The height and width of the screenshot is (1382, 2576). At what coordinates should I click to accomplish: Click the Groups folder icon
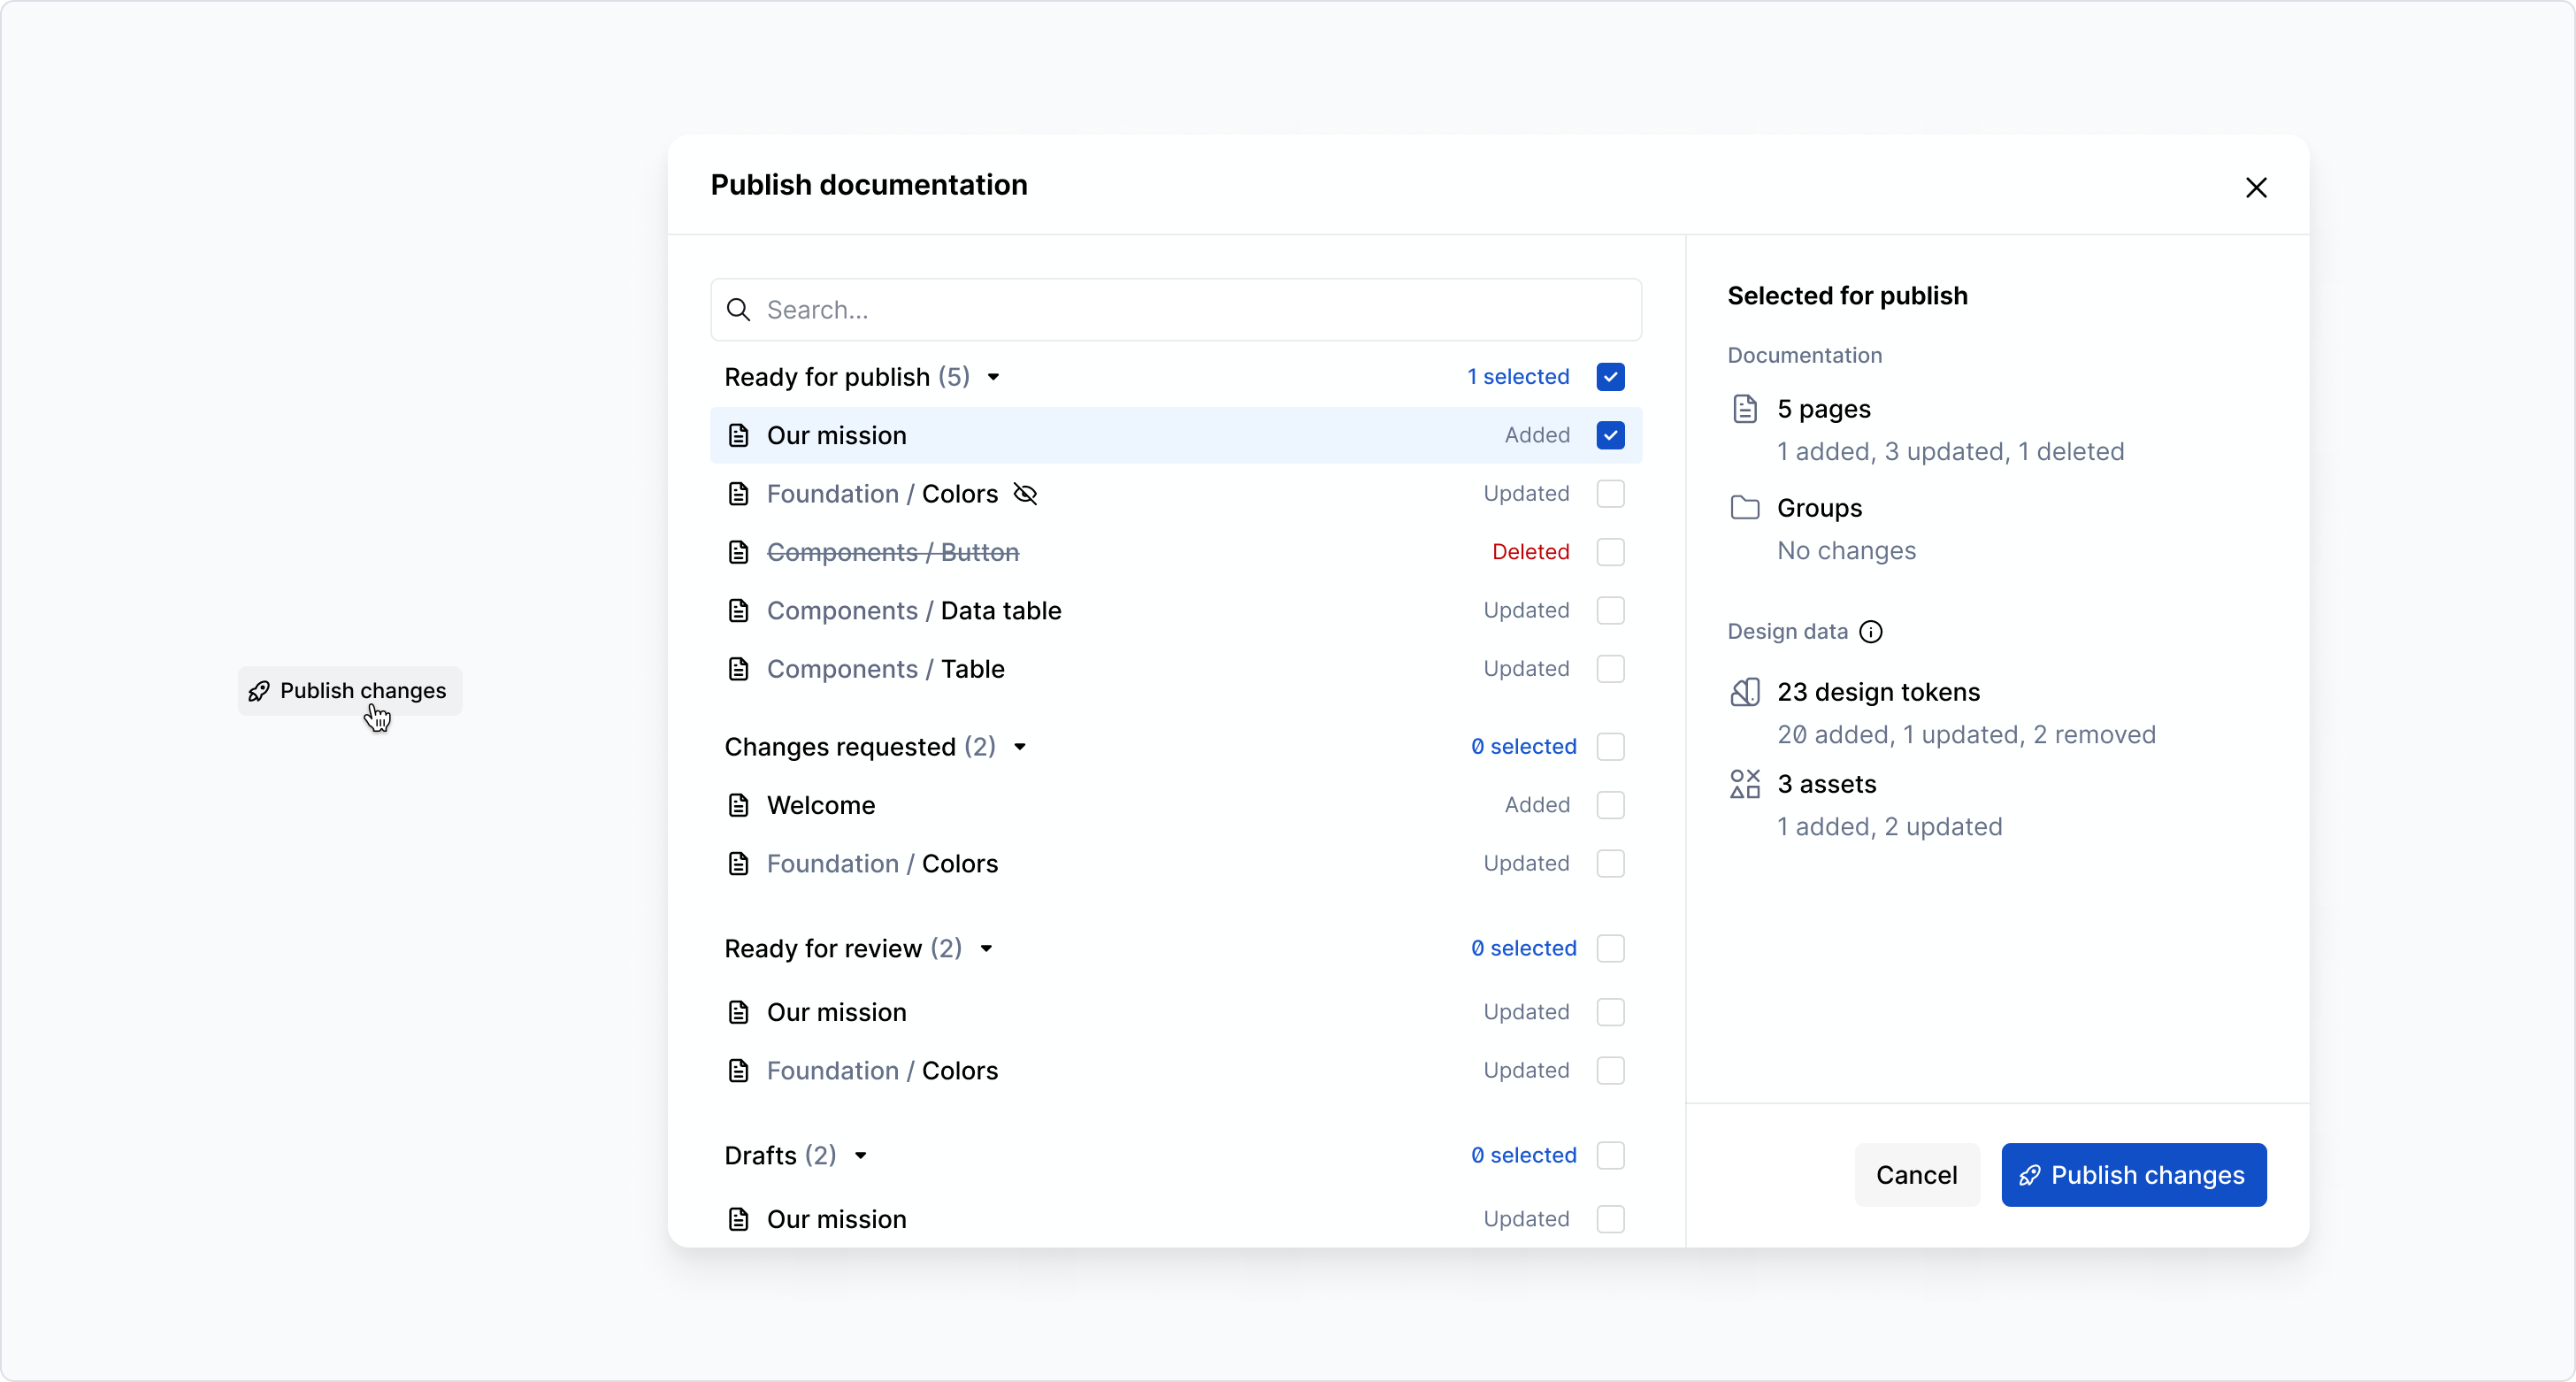(x=1745, y=507)
